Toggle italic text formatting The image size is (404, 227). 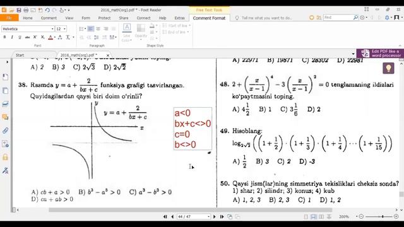coord(12,37)
